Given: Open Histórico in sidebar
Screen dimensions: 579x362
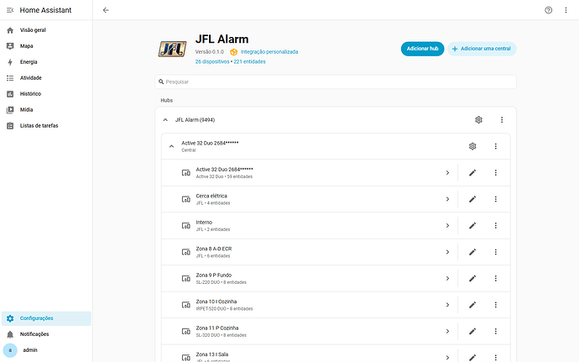Looking at the screenshot, I should click(46, 93).
